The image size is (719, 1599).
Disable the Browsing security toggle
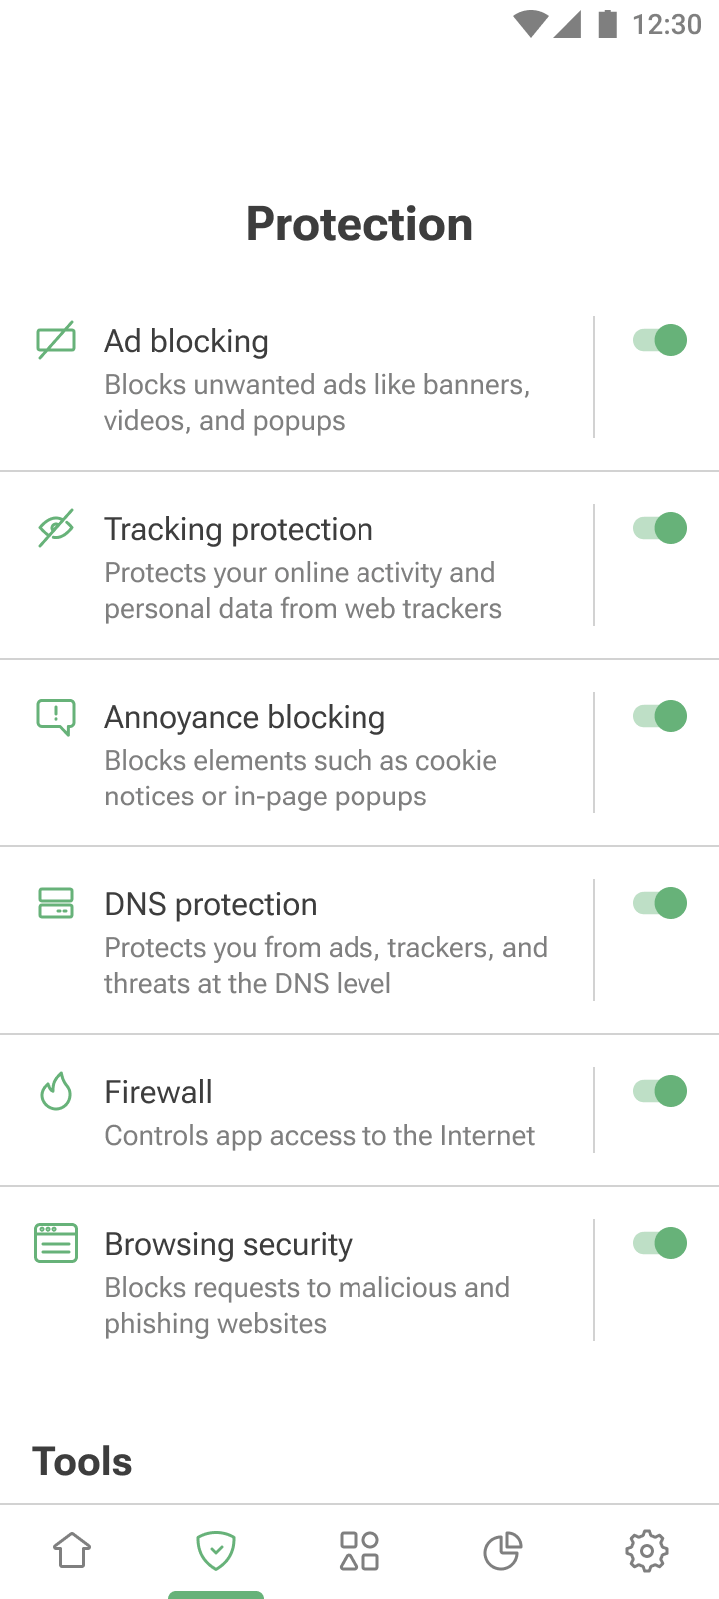[660, 1243]
